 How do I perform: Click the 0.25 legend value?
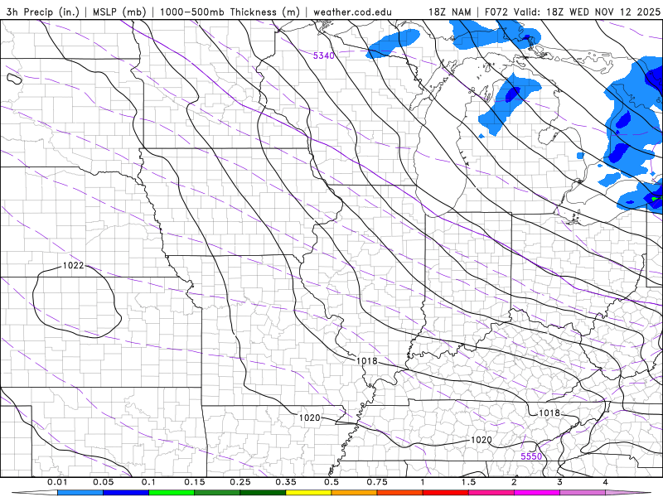pos(240,482)
